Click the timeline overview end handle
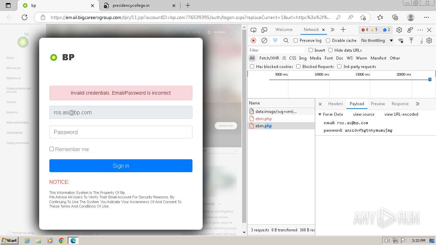Screen dimensions: 436x245 click(x=430, y=79)
